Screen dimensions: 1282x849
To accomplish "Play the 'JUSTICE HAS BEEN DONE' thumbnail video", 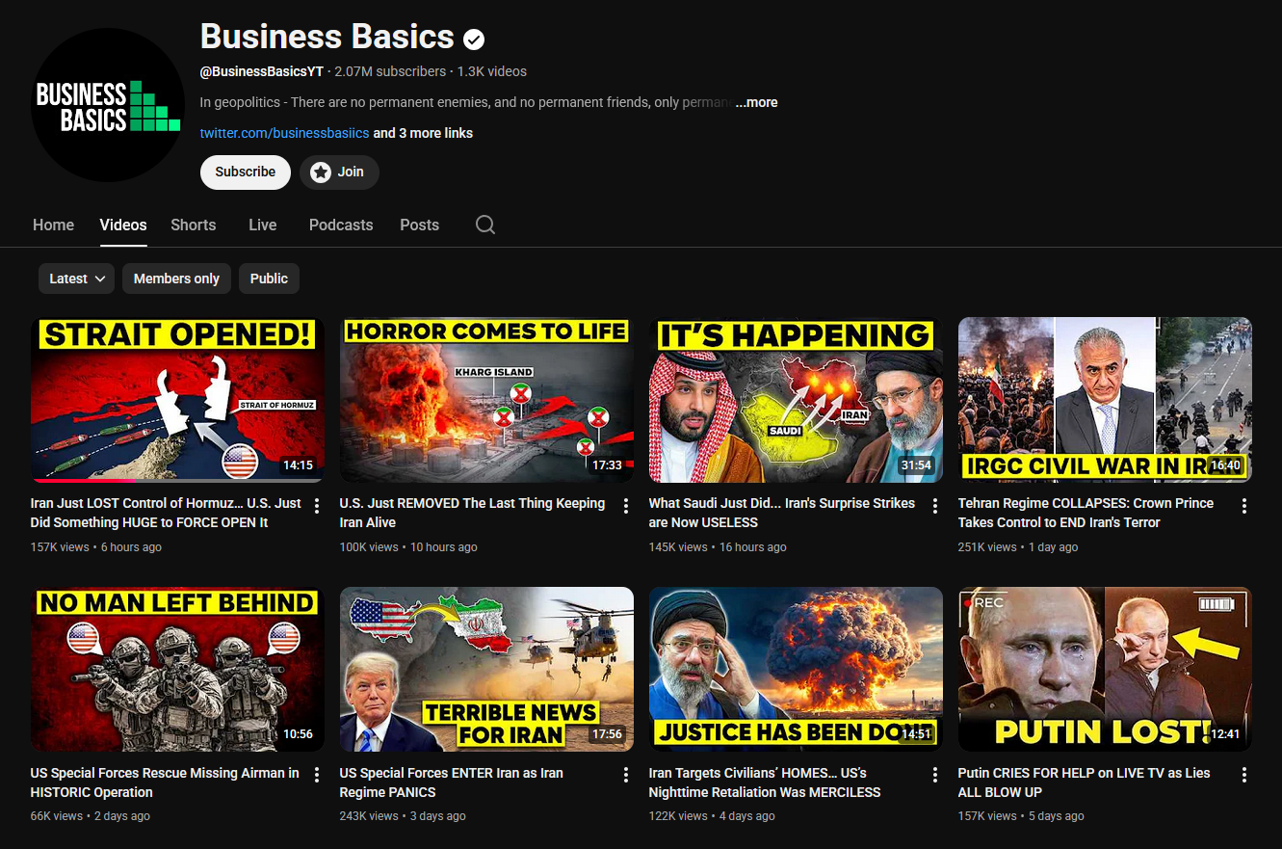I will pos(796,669).
